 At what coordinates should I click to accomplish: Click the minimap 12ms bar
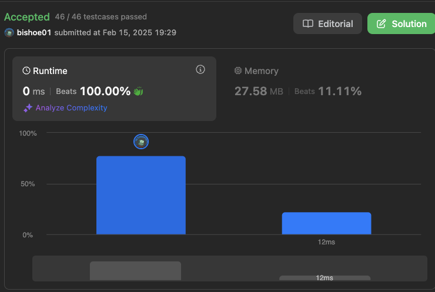coord(324,278)
